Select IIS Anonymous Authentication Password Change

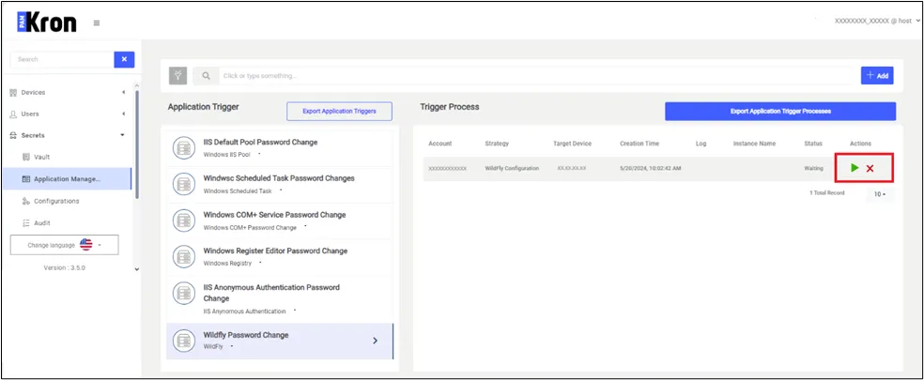pyautogui.click(x=279, y=298)
